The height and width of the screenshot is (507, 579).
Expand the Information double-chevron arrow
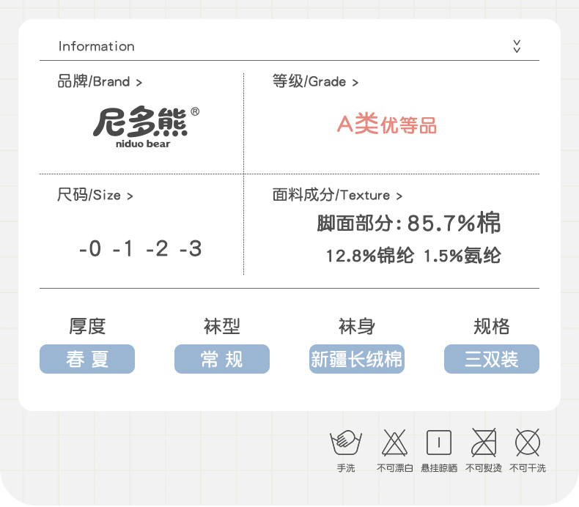[517, 47]
